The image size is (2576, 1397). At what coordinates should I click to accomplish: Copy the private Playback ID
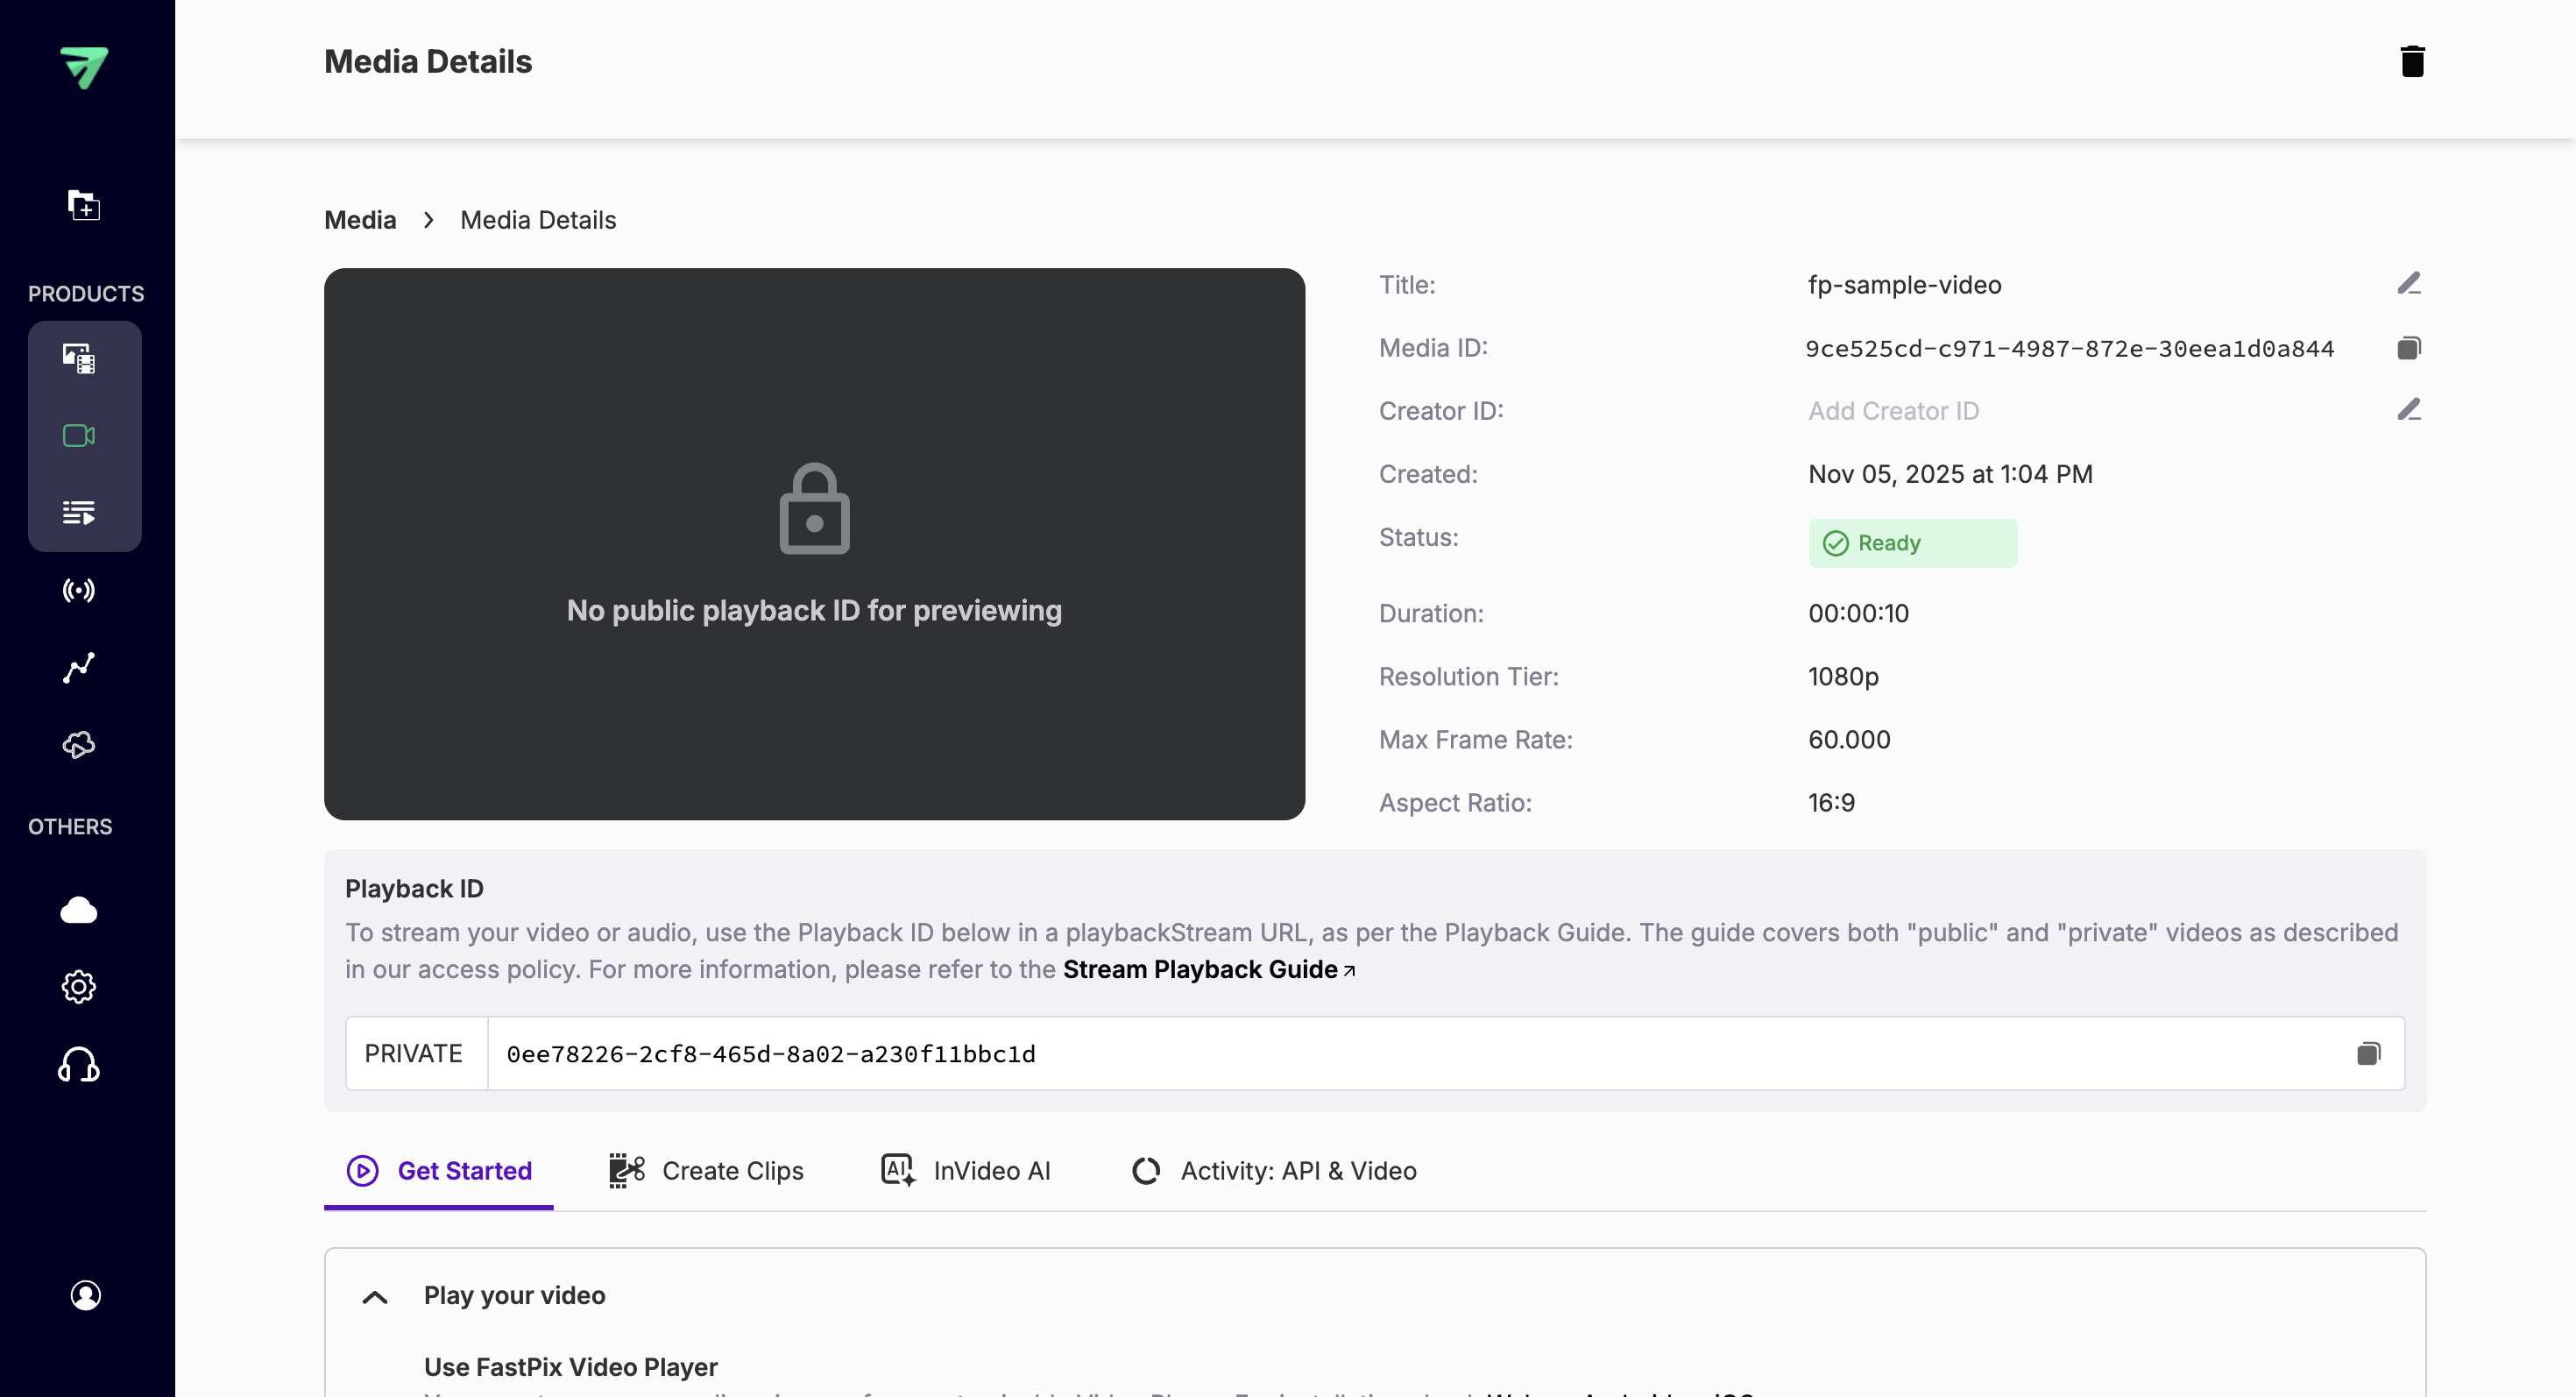click(x=2369, y=1053)
